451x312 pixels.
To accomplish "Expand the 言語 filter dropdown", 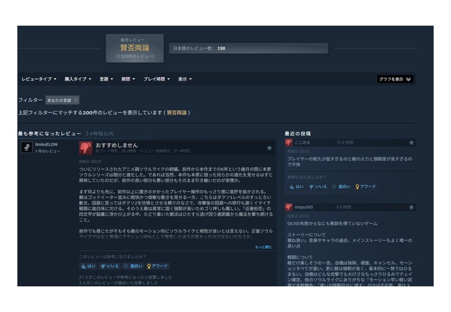I will point(106,79).
